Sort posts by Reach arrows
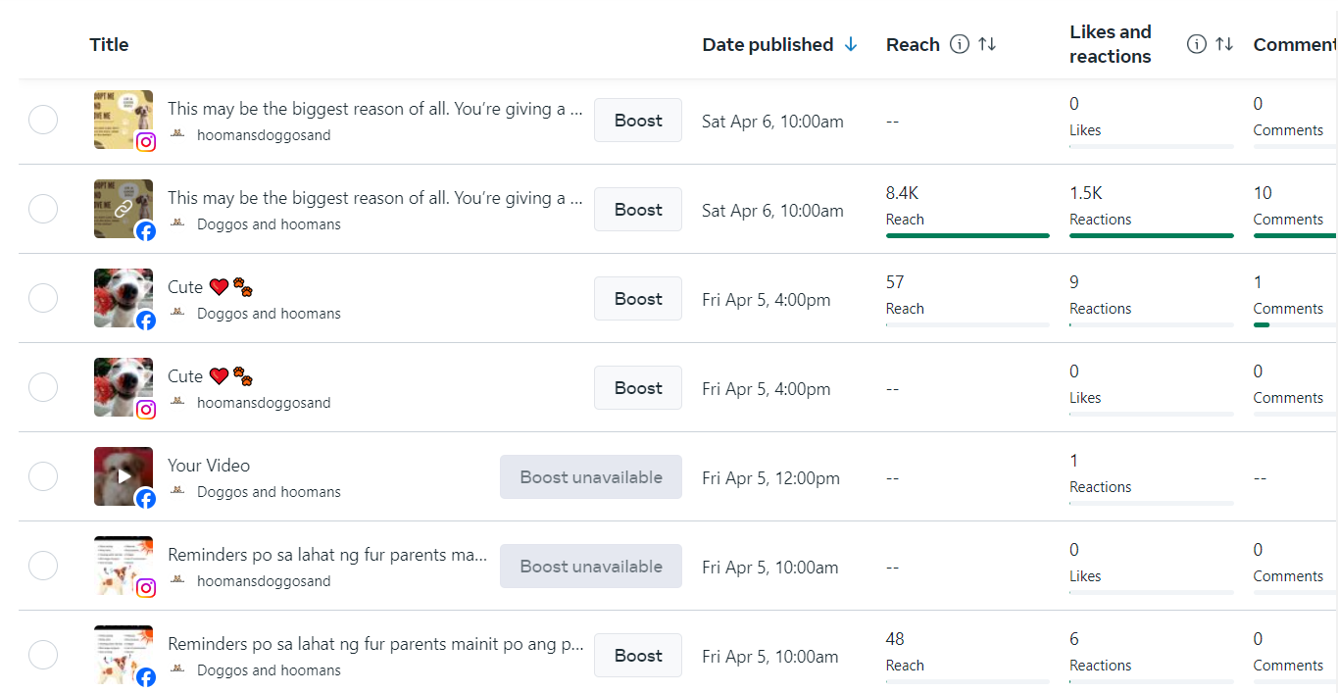The width and height of the screenshot is (1338, 693). coord(987,44)
